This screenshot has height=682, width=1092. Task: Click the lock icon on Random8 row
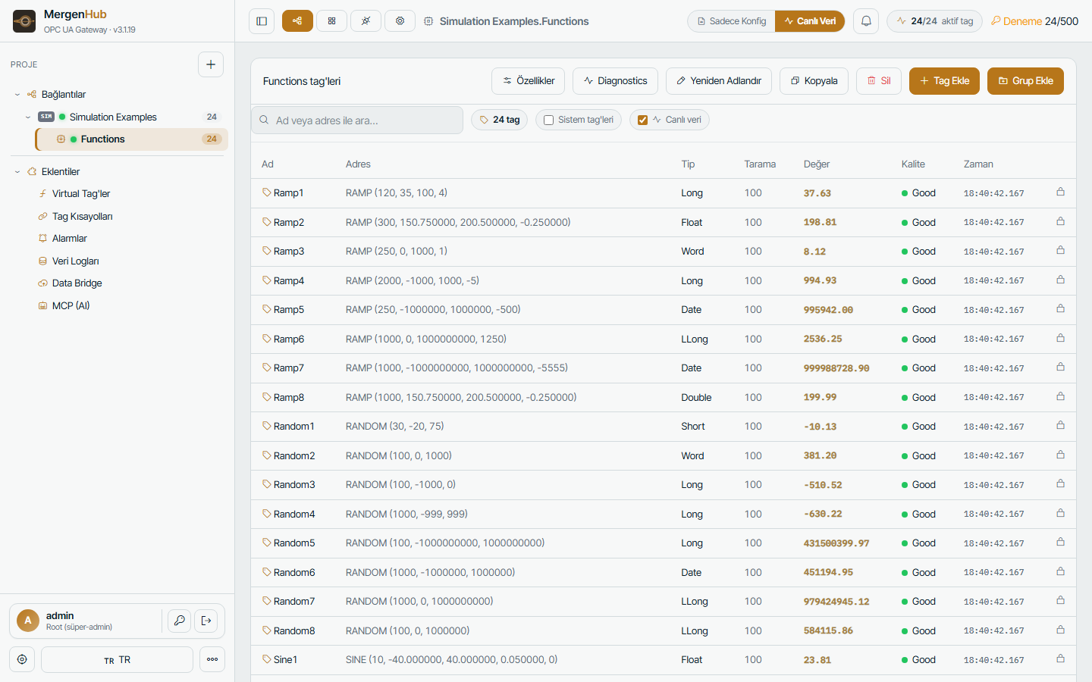pos(1060,630)
